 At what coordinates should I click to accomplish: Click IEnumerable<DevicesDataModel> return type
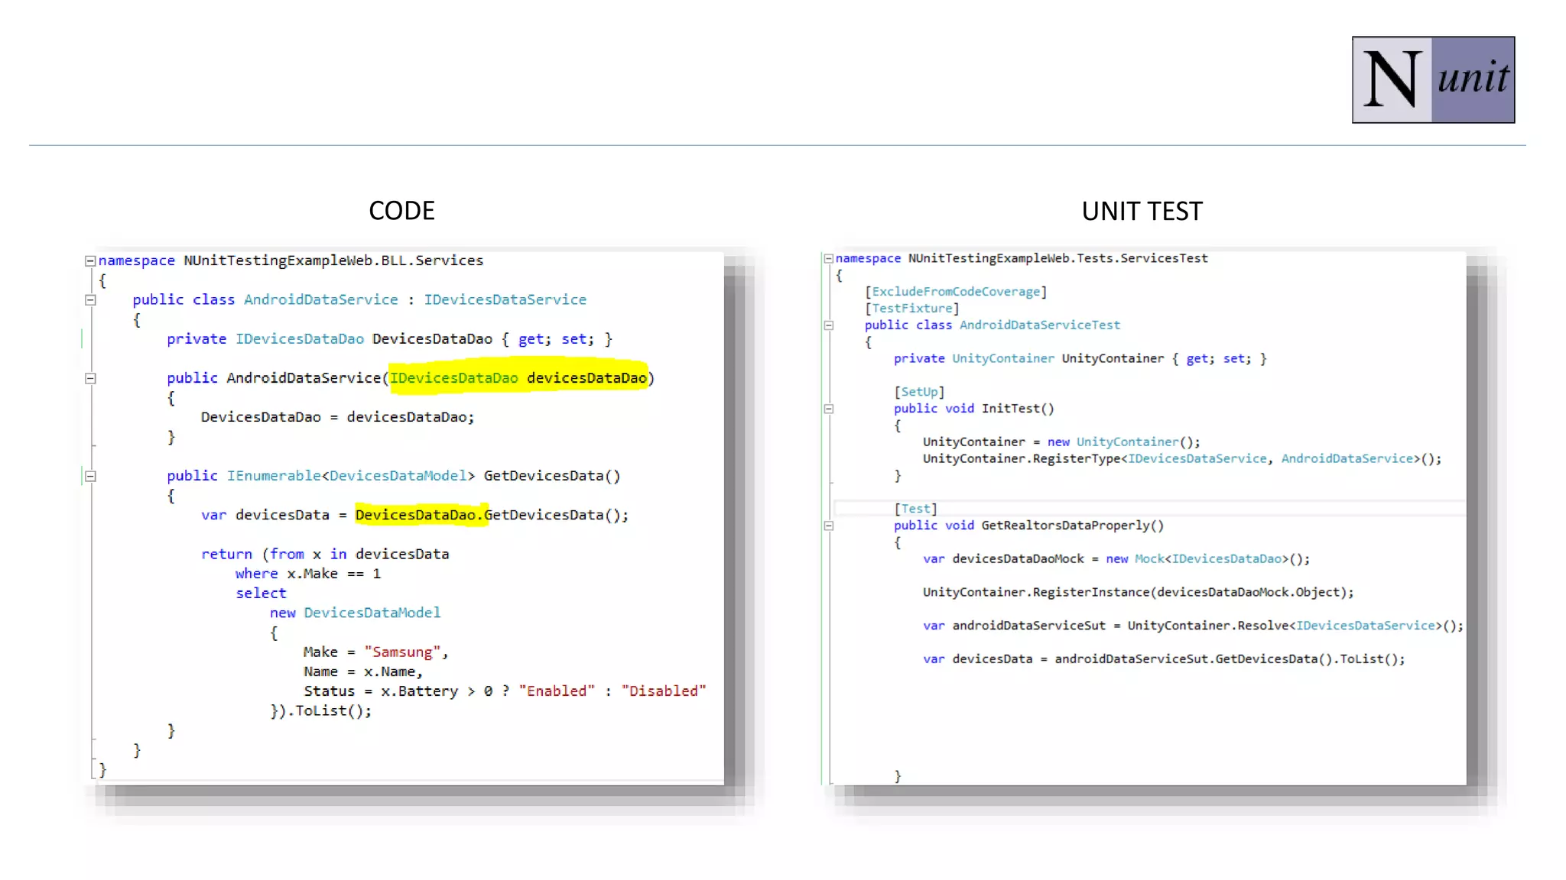[x=351, y=476]
